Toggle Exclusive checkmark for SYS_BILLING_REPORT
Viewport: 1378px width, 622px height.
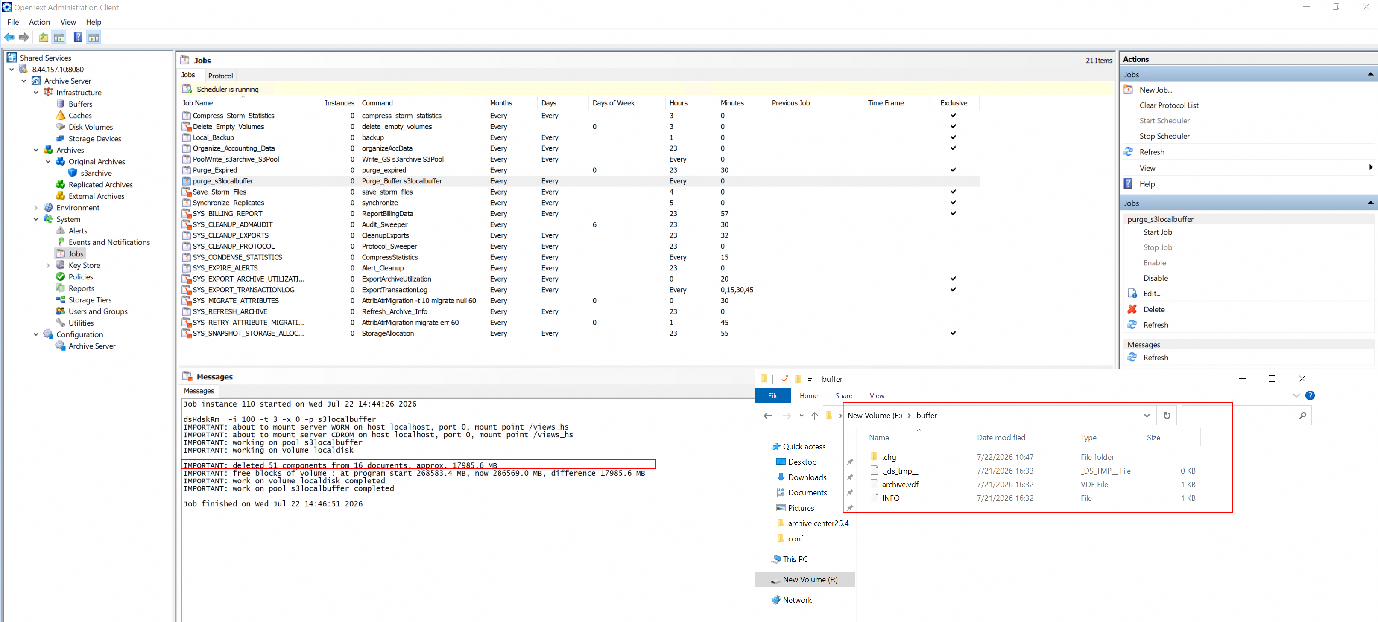coord(953,214)
